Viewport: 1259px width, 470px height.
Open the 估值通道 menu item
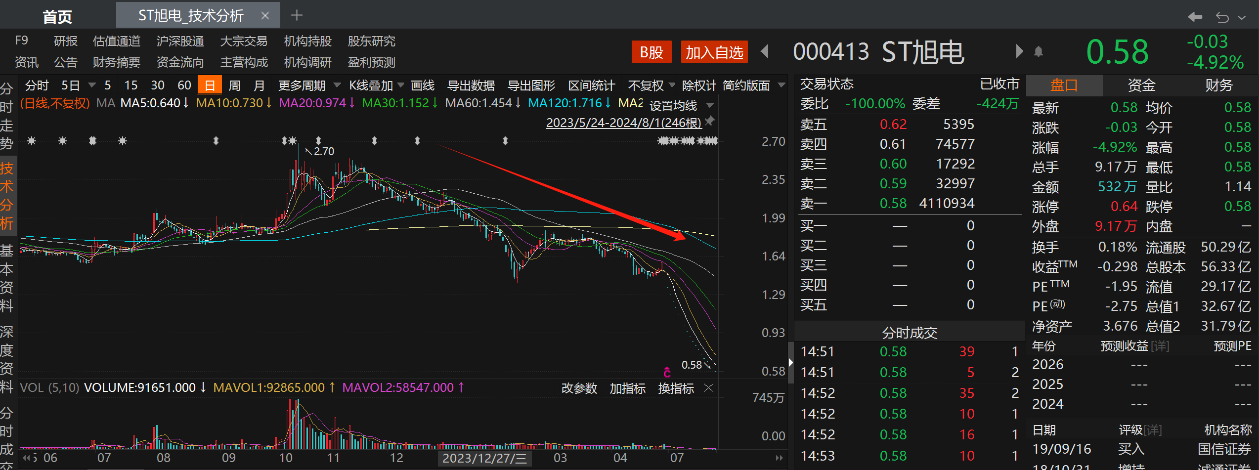(117, 41)
